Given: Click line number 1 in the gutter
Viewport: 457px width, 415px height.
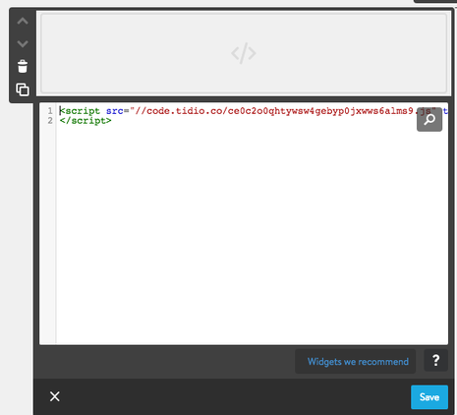Looking at the screenshot, I should click(x=50, y=111).
